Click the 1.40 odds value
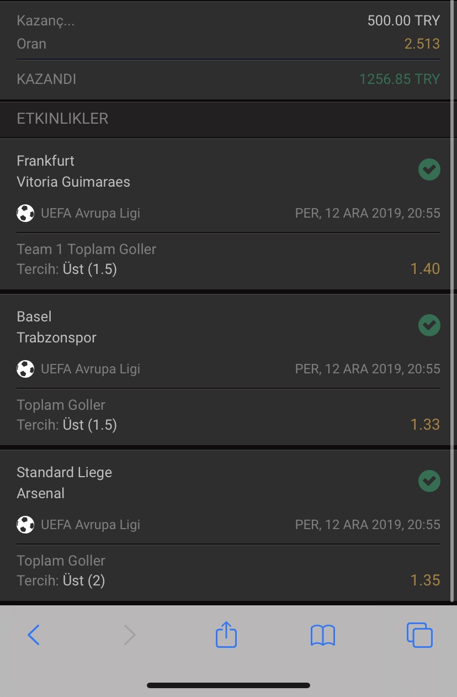 (x=425, y=269)
